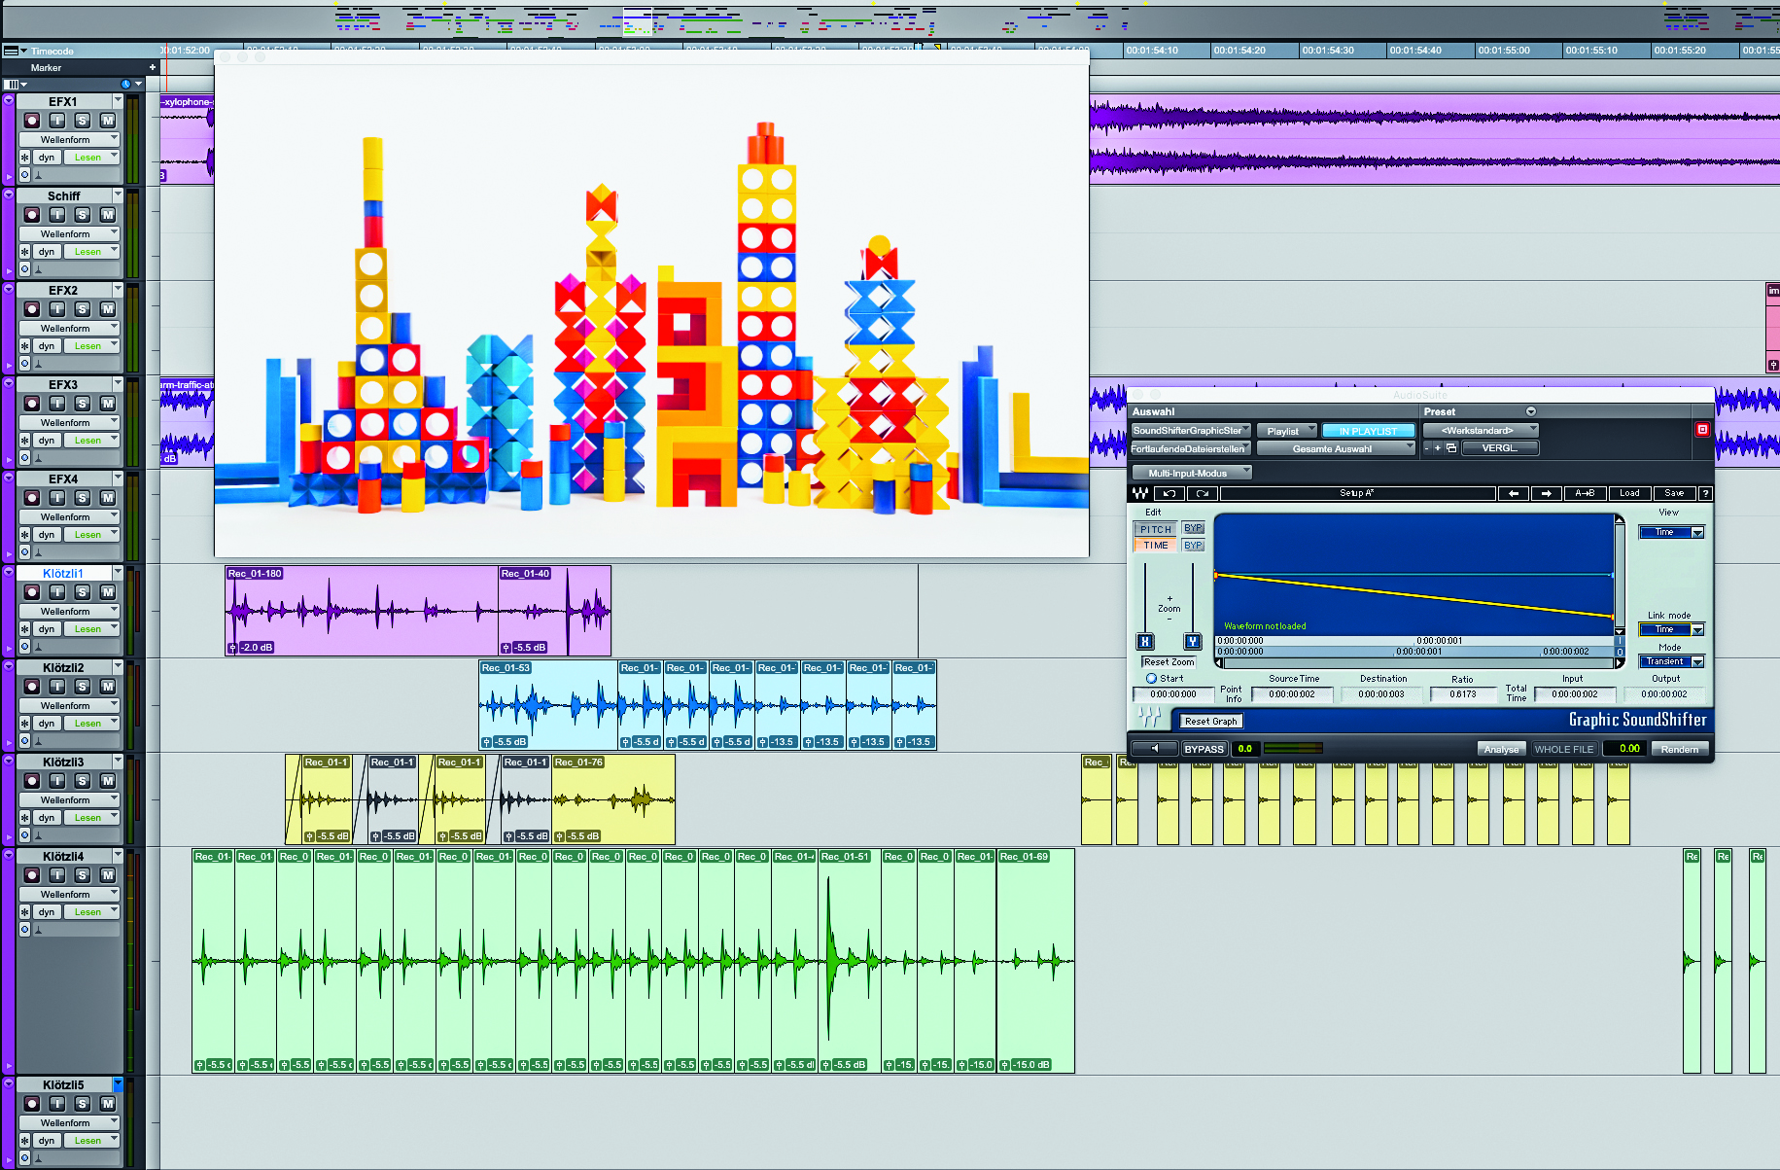Toggle the pitch BYP bypass button

click(1193, 528)
